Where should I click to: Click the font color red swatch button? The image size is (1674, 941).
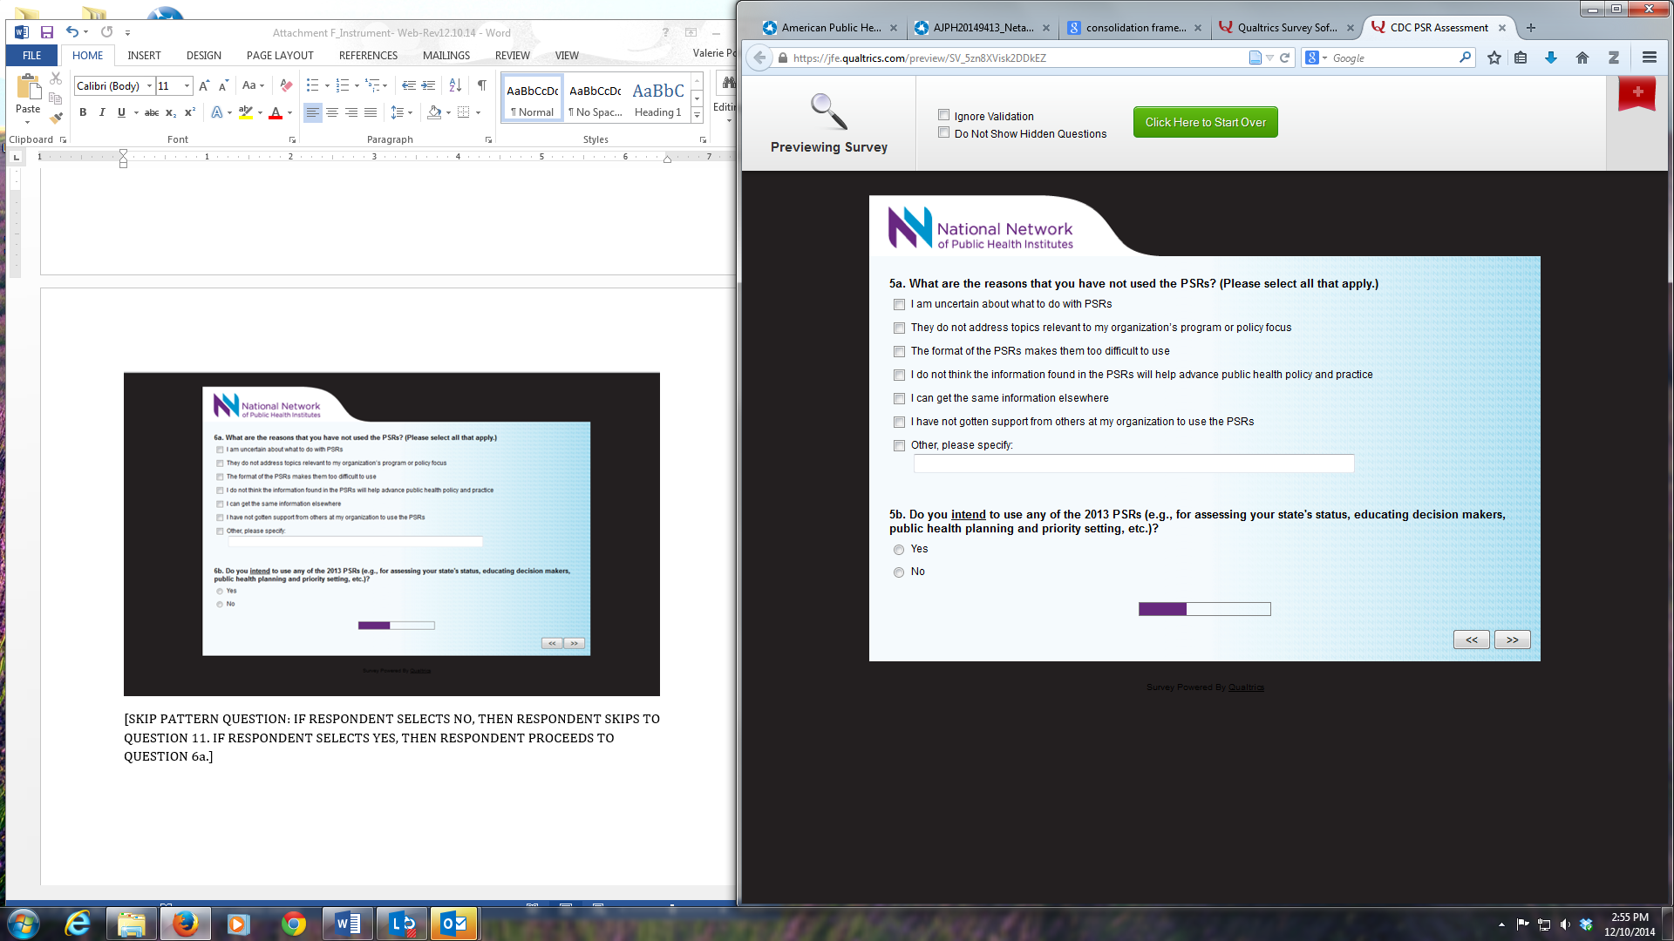click(276, 112)
